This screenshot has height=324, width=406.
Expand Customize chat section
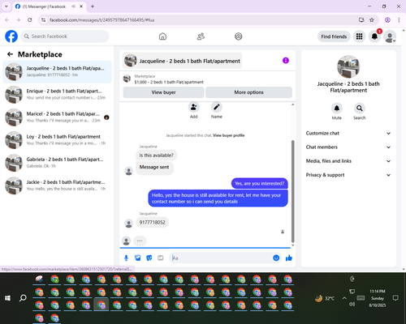(348, 133)
